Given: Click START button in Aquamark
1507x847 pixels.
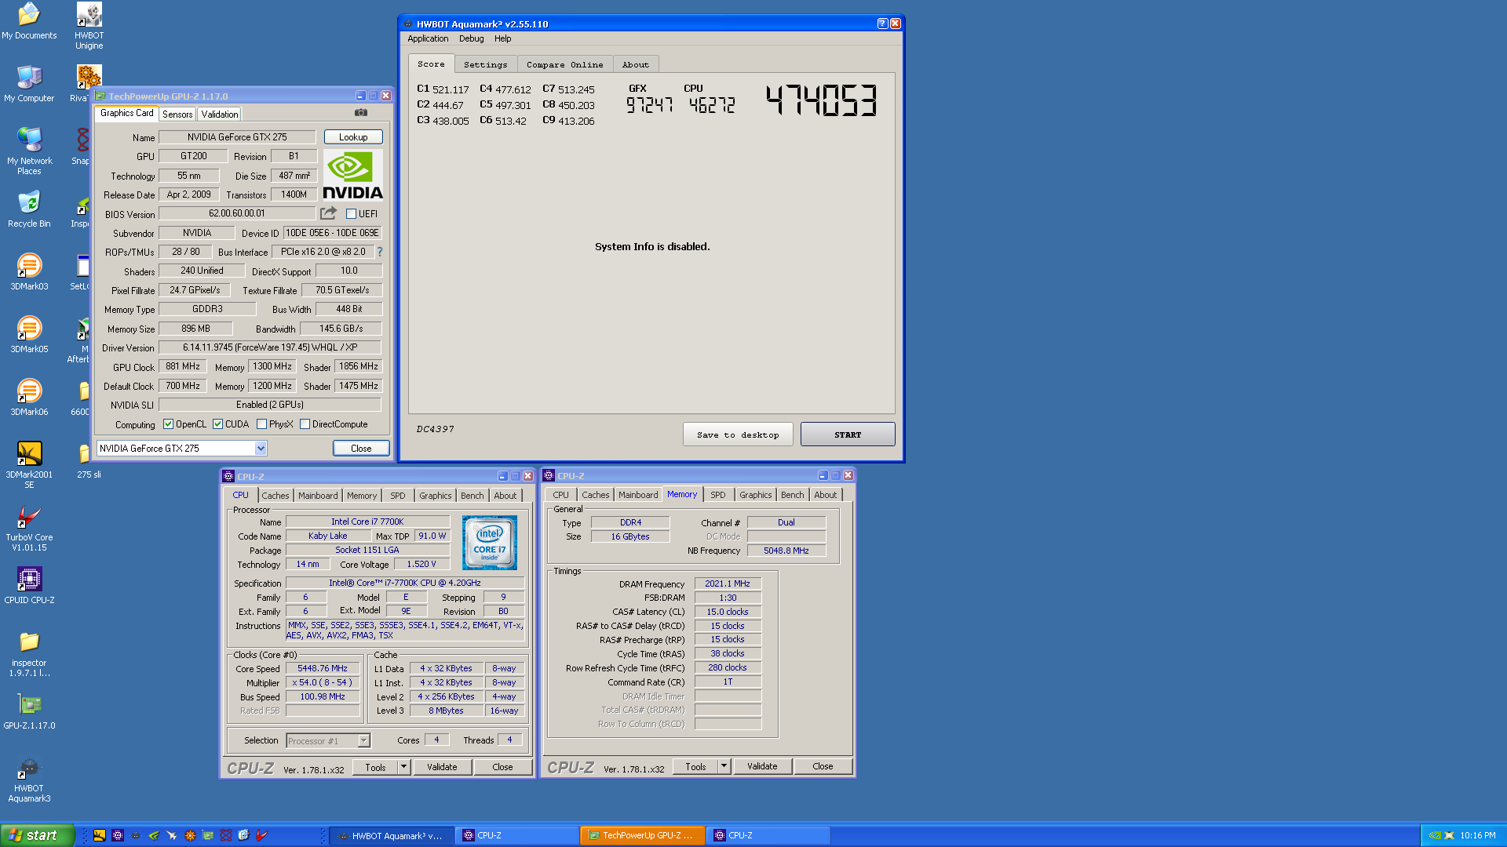Looking at the screenshot, I should coord(848,434).
